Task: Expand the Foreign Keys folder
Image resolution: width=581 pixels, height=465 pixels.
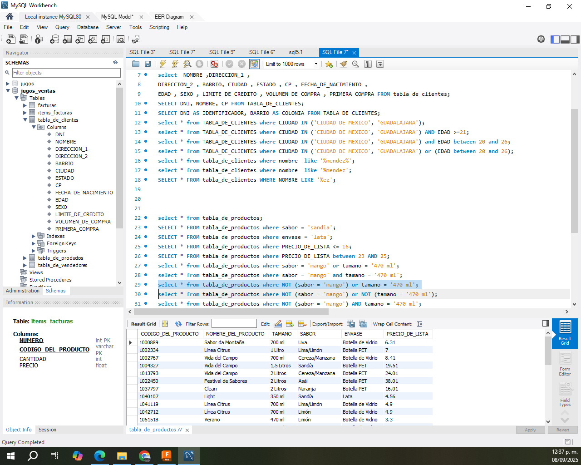Action: pyautogui.click(x=34, y=243)
